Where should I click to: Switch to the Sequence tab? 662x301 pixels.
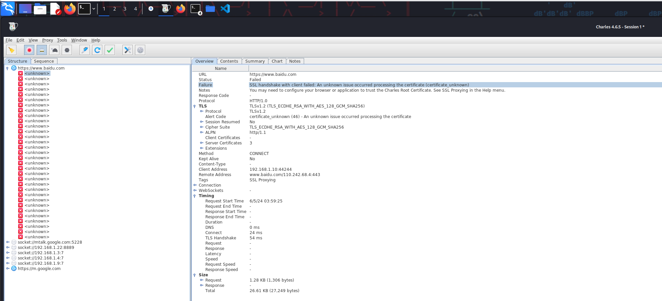click(44, 61)
